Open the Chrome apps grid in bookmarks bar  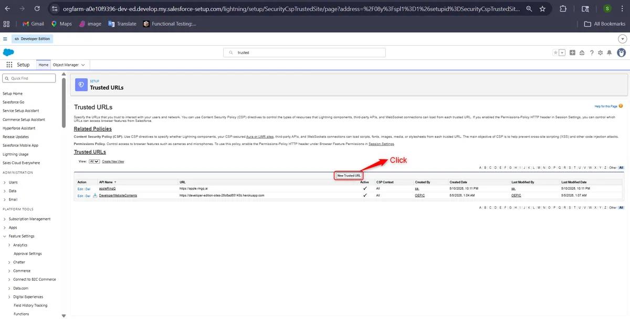point(6,24)
